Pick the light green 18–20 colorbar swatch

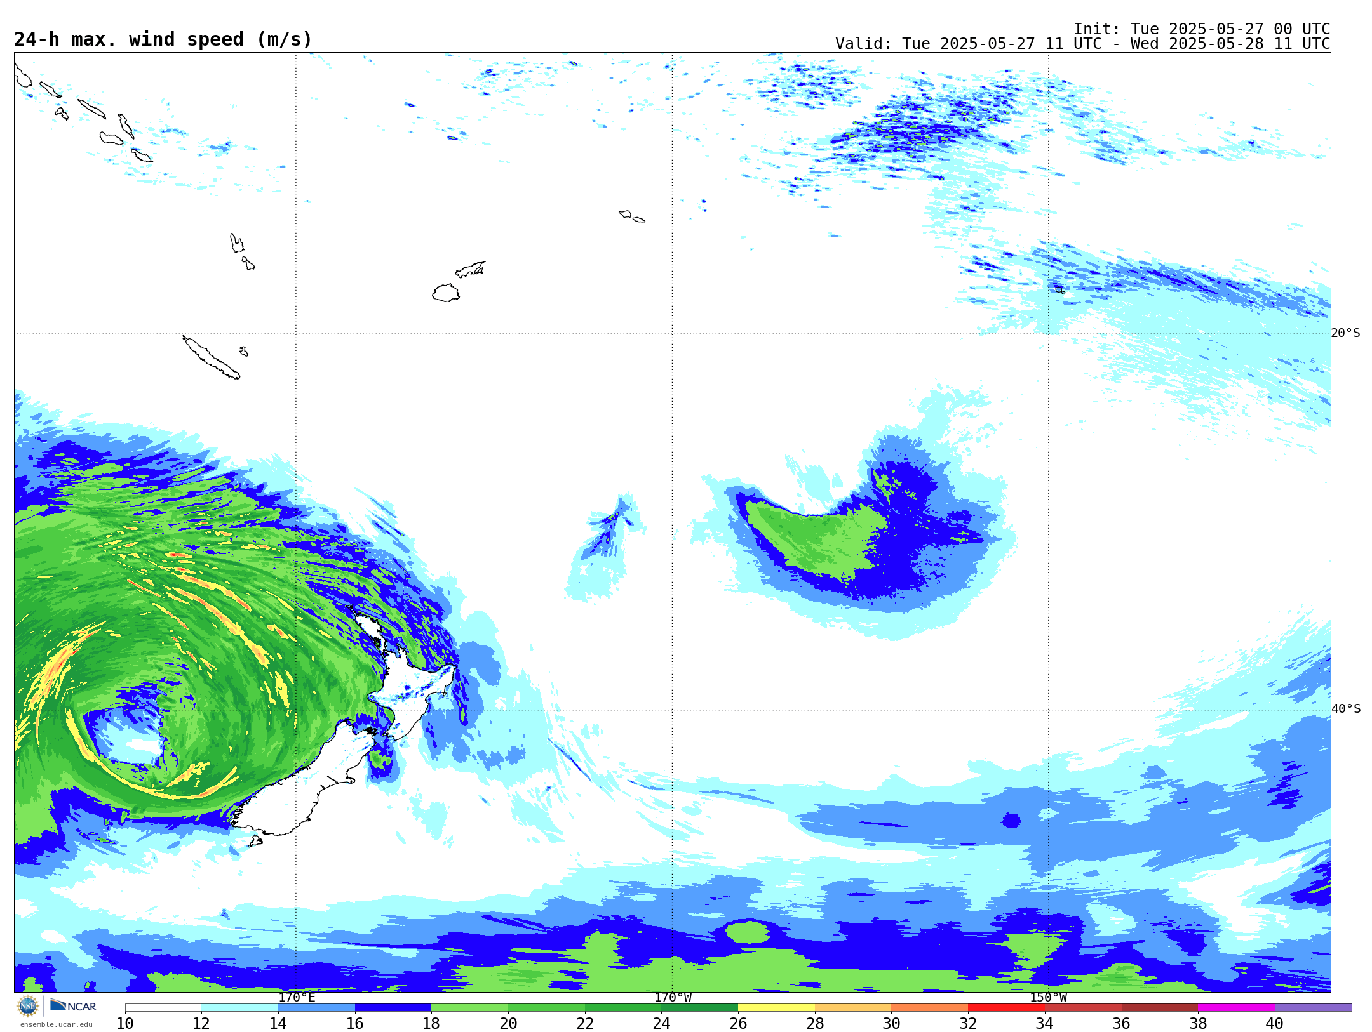tap(470, 1008)
